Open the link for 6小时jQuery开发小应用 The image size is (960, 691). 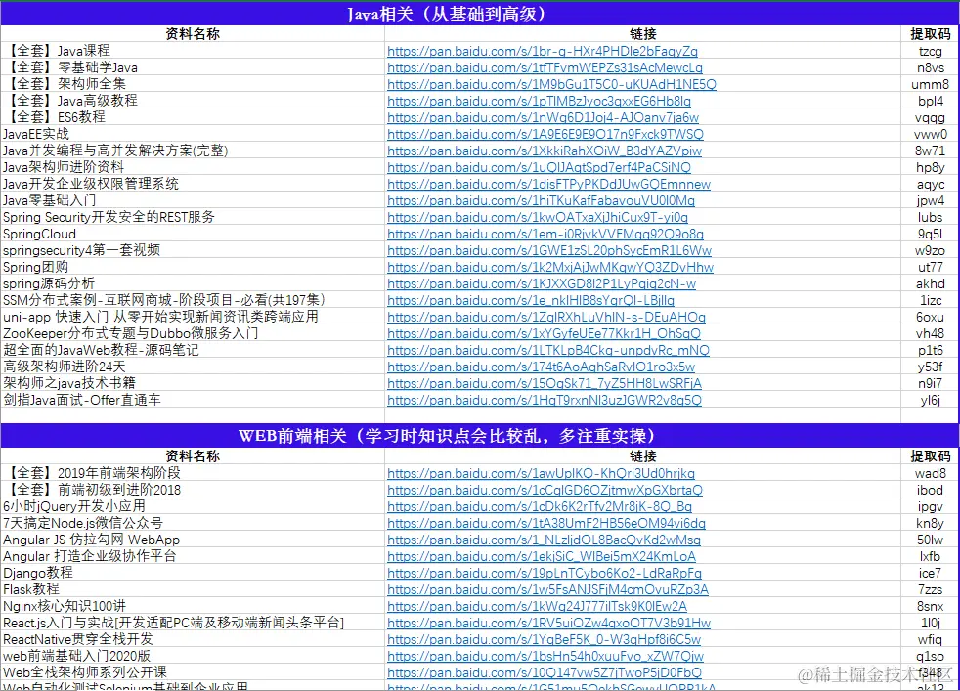[540, 507]
